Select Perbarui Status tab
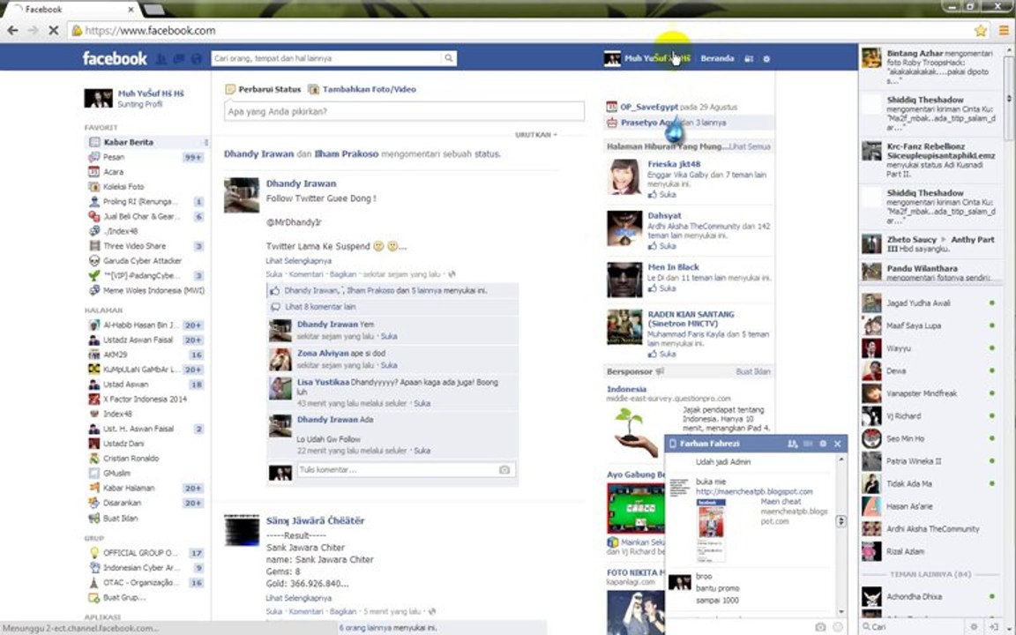Screen dimensions: 1016x635 coord(263,89)
